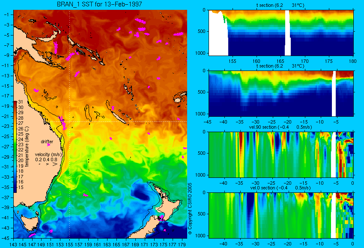Screen dimensions: 364x248
Task: Open the vel.0 section plot
Action: tap(281, 216)
